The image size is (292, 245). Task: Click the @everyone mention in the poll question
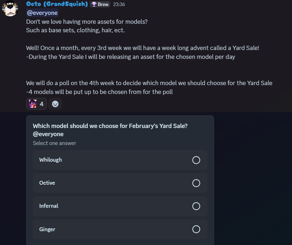coord(48,134)
